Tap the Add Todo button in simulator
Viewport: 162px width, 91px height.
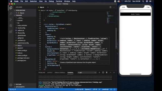tap(135, 14)
